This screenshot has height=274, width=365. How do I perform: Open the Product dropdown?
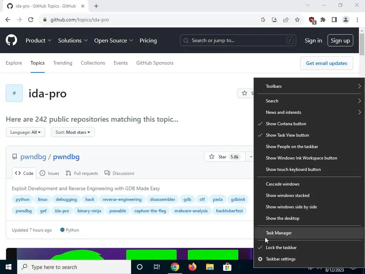tap(38, 41)
